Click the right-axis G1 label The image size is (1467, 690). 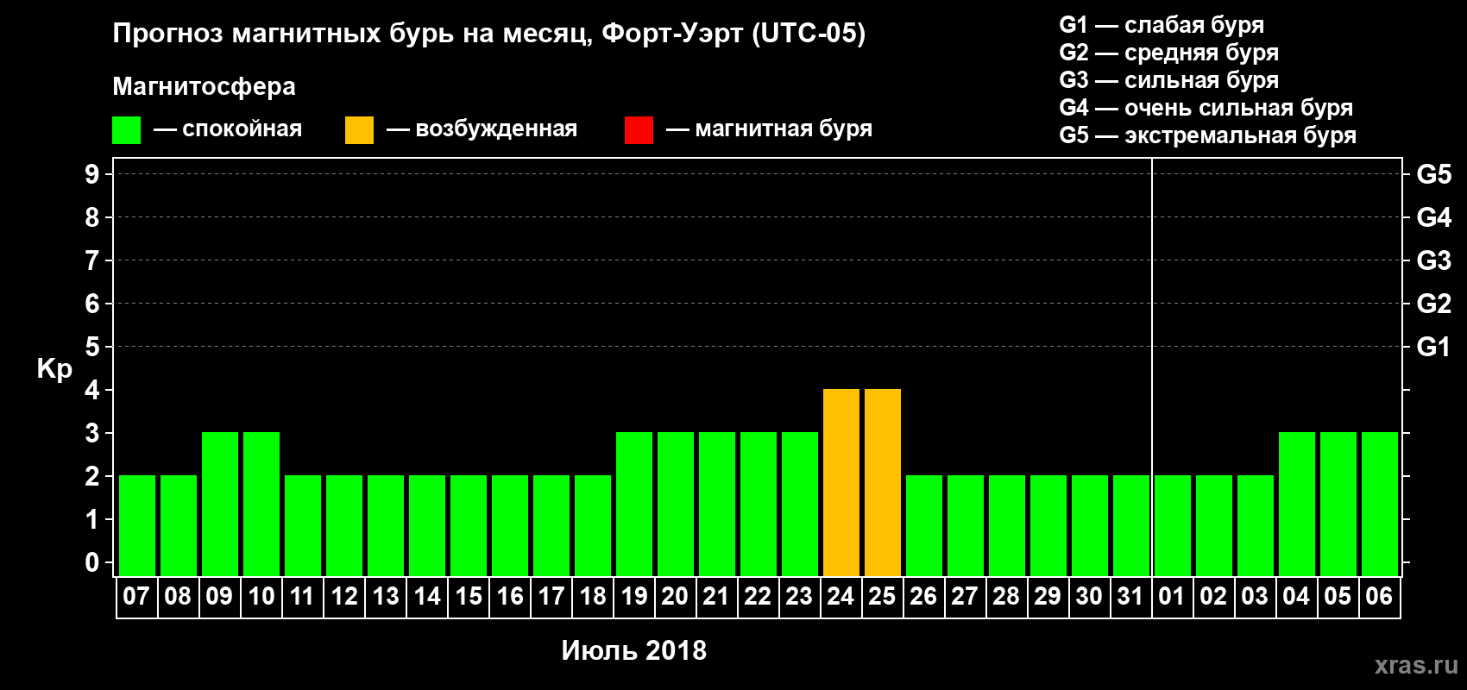[1434, 347]
